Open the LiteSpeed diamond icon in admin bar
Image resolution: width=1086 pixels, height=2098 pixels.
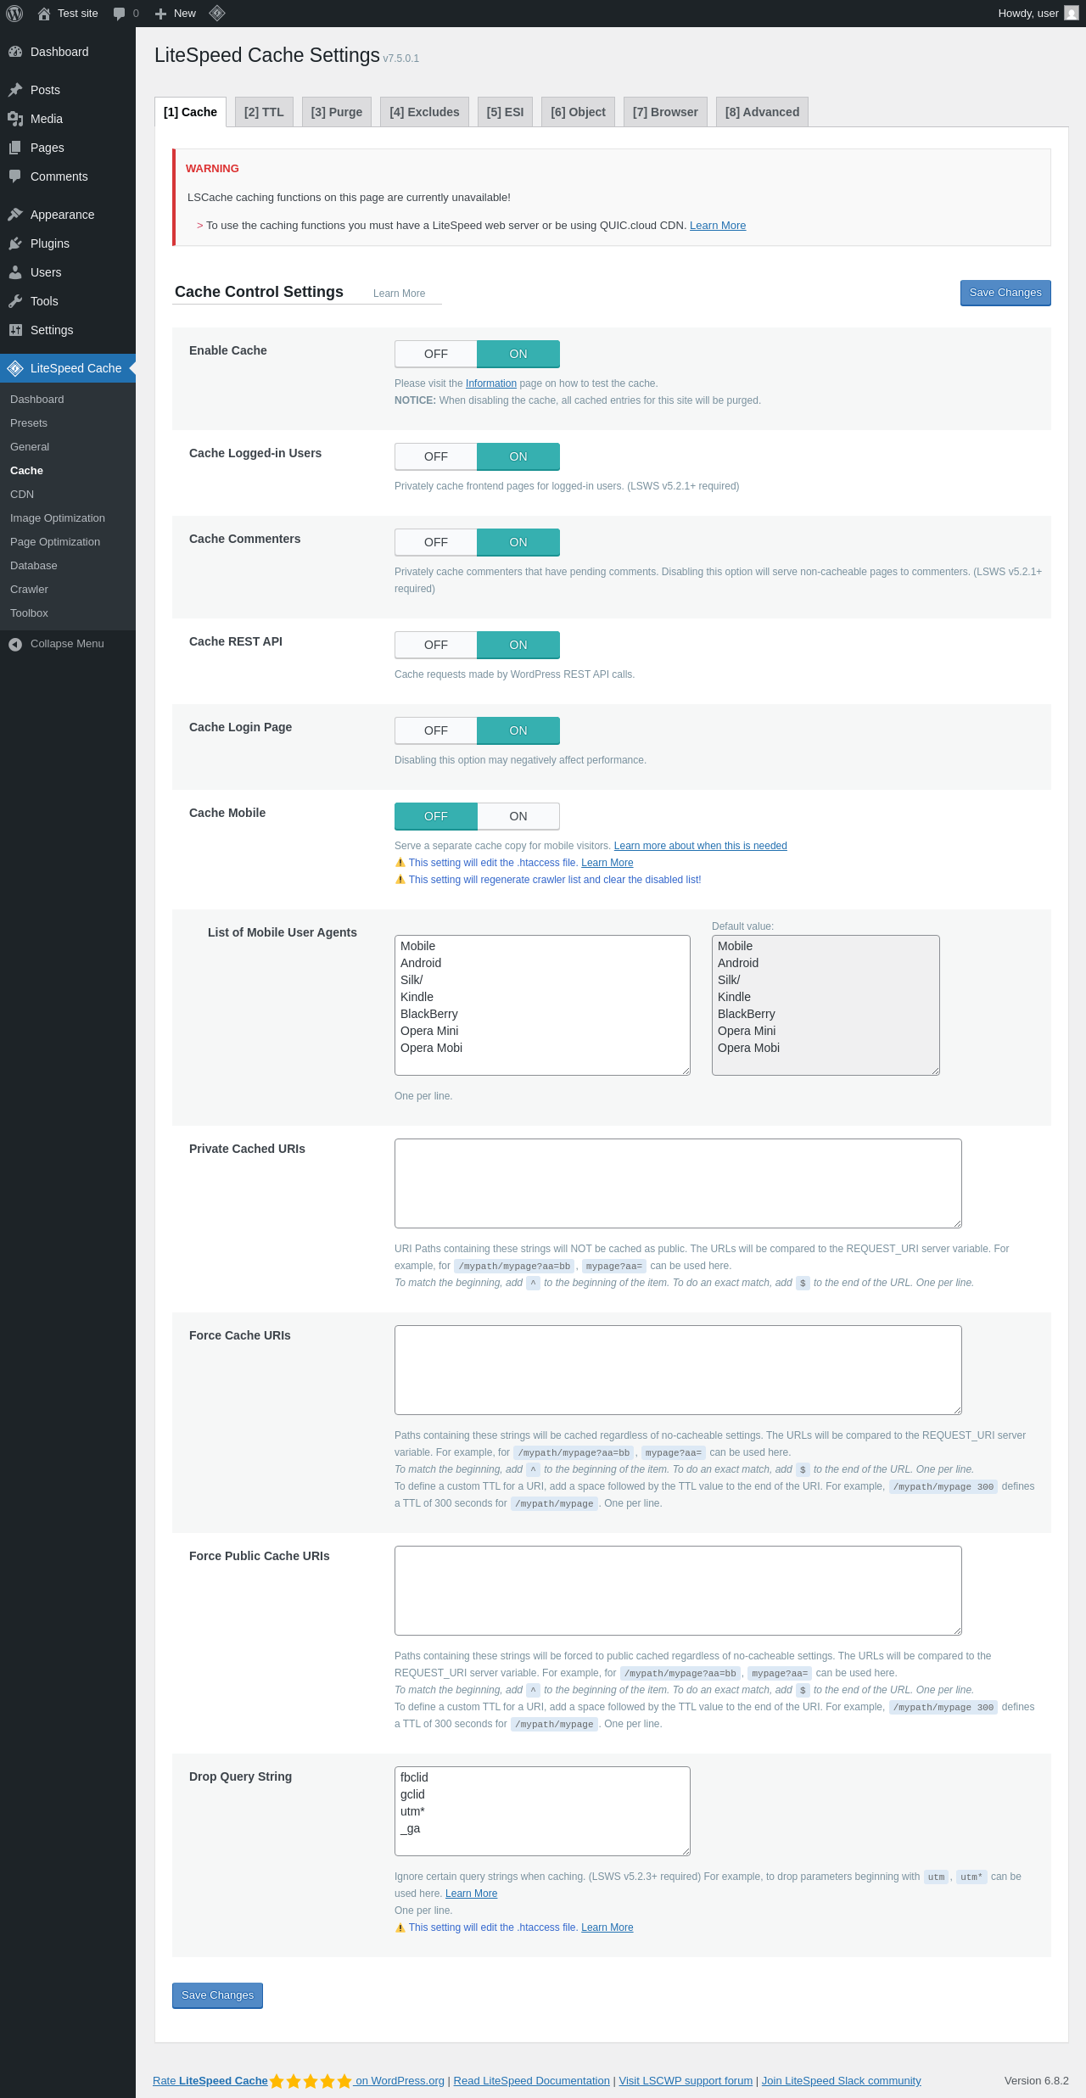(x=217, y=13)
